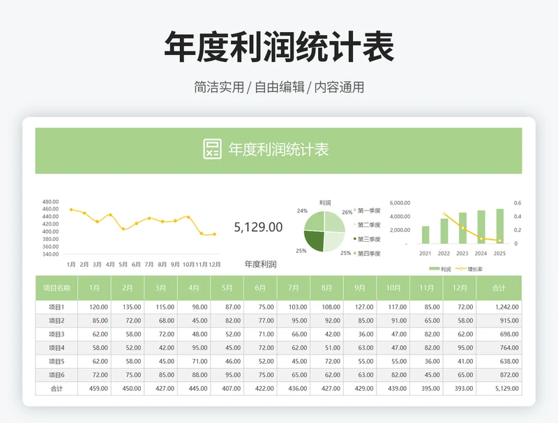Select cell 915.00 in 项目2 total

pyautogui.click(x=499, y=321)
